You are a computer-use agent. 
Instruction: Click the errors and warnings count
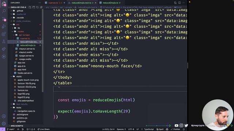point(31,129)
